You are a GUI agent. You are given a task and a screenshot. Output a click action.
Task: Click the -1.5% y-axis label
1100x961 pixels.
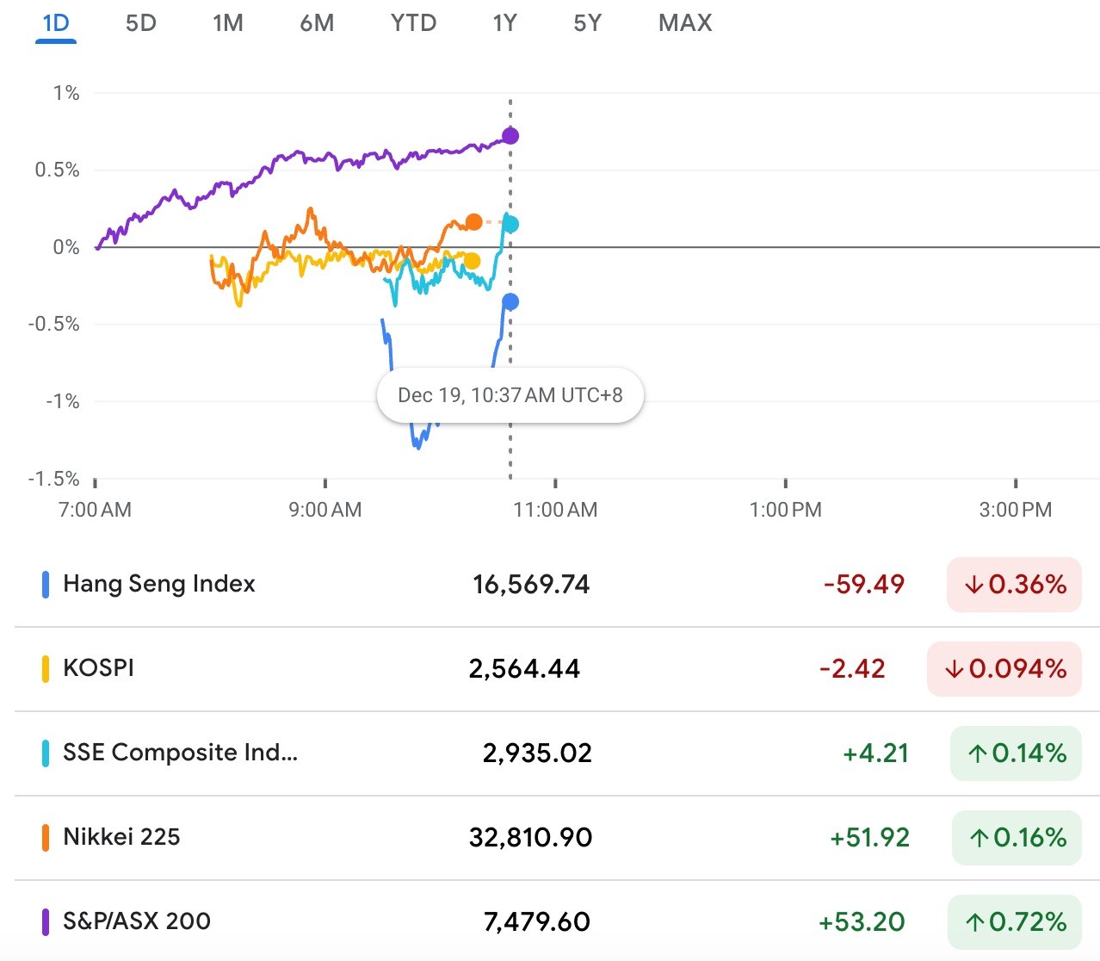pos(54,479)
